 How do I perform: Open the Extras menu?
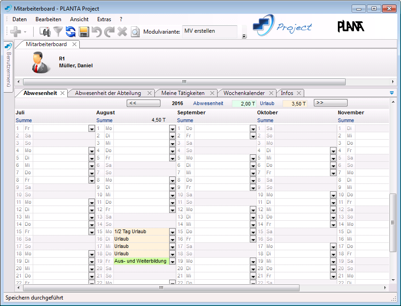click(104, 19)
